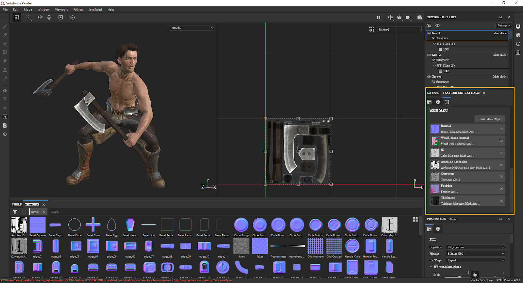The width and height of the screenshot is (523, 283).
Task: Toggle visibility of Axe_2 texture set
Action: pyautogui.click(x=429, y=55)
